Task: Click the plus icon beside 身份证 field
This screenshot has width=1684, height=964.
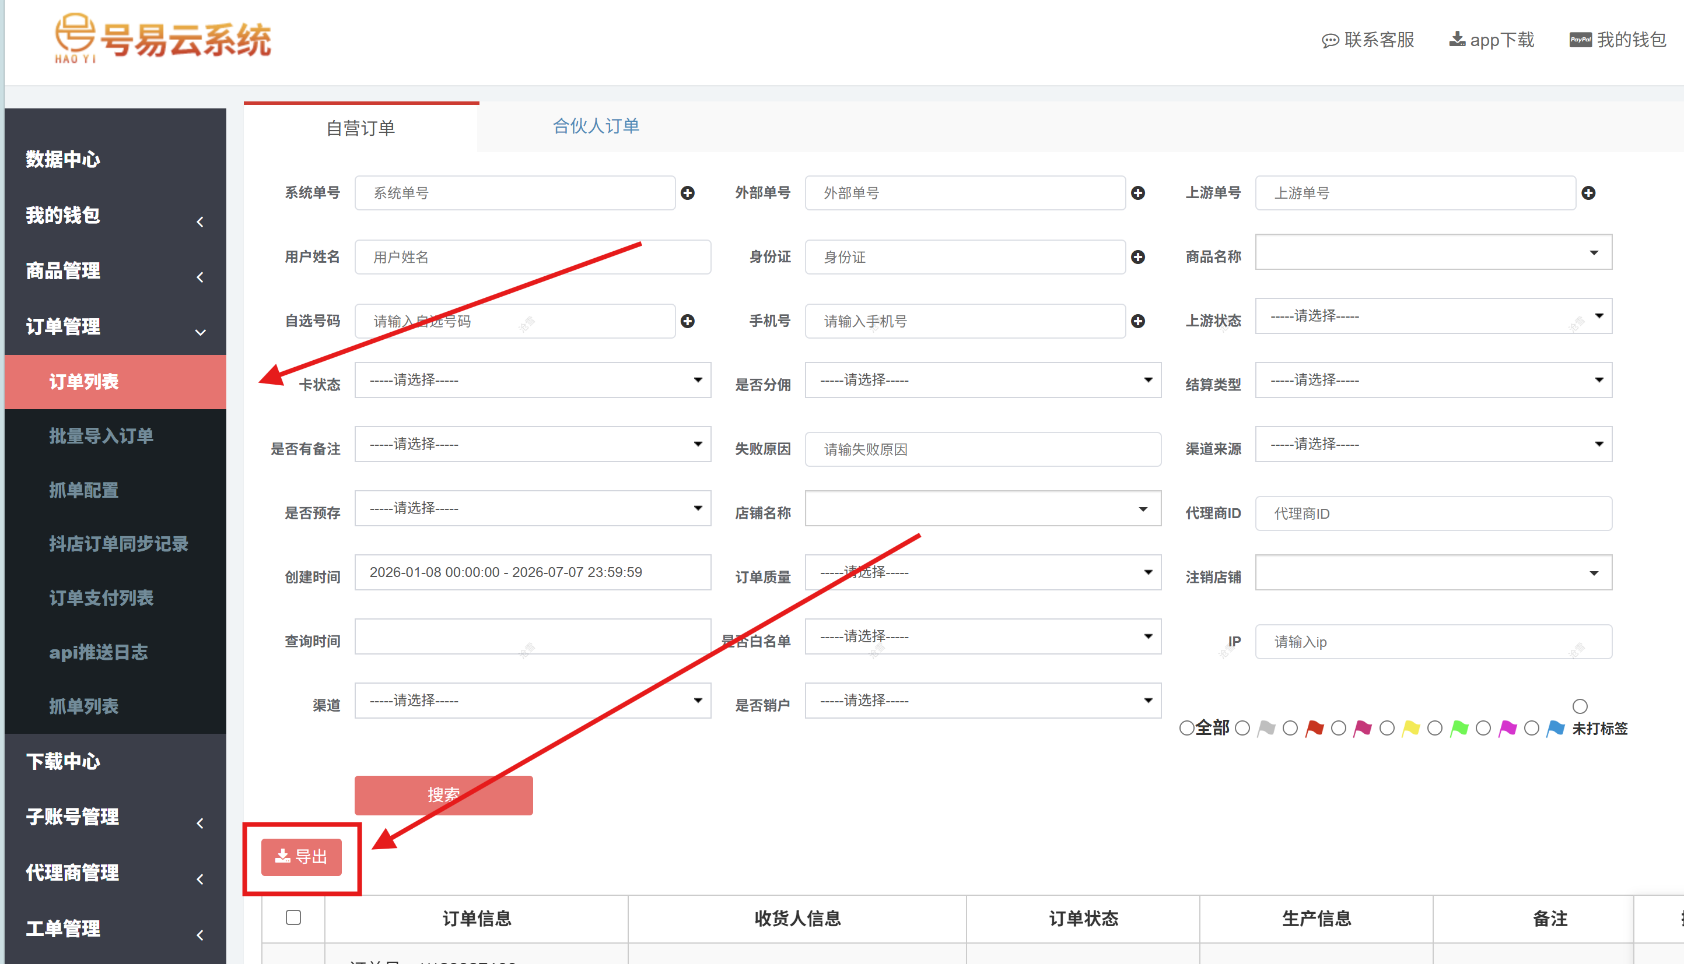Action: click(1138, 257)
